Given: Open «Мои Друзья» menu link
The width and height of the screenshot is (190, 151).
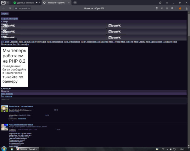Looking at the screenshot, I should (x=24, y=42).
